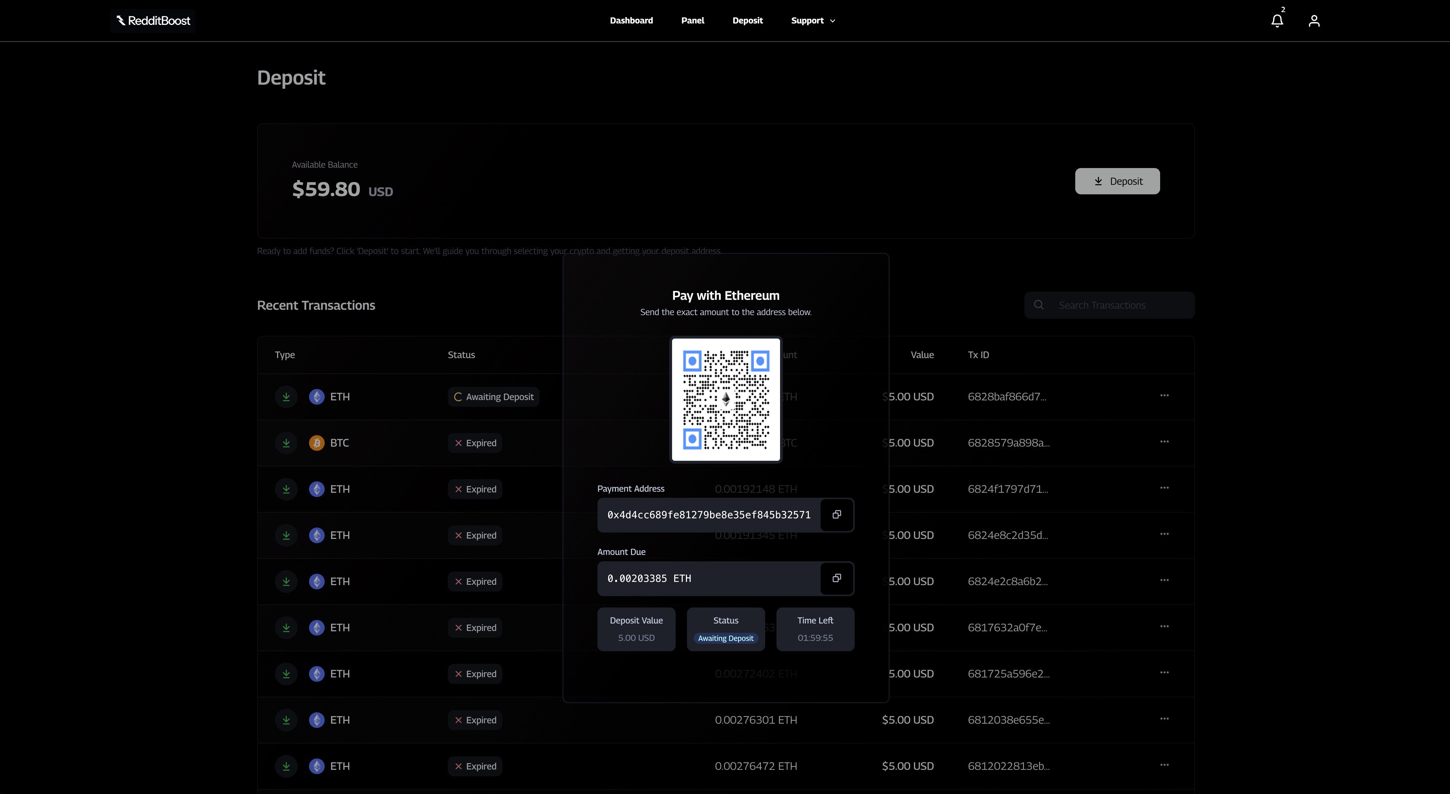Screen dimensions: 1450x794
Task: Click Ethereum icon in 6812038e655e row
Action: (316, 720)
